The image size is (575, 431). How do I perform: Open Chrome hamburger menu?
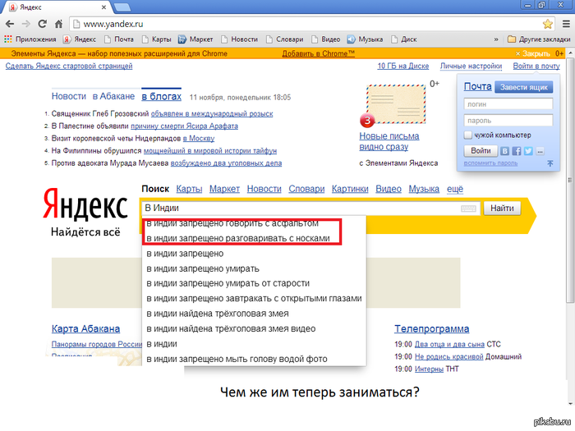(566, 24)
